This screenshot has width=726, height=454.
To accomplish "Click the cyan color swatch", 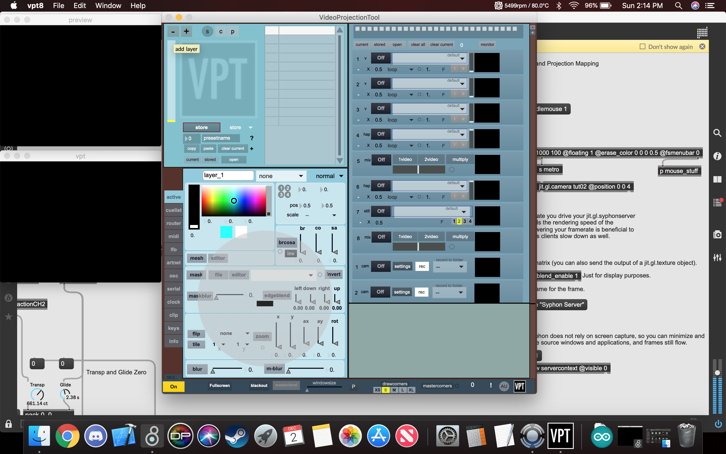I will pos(226,232).
